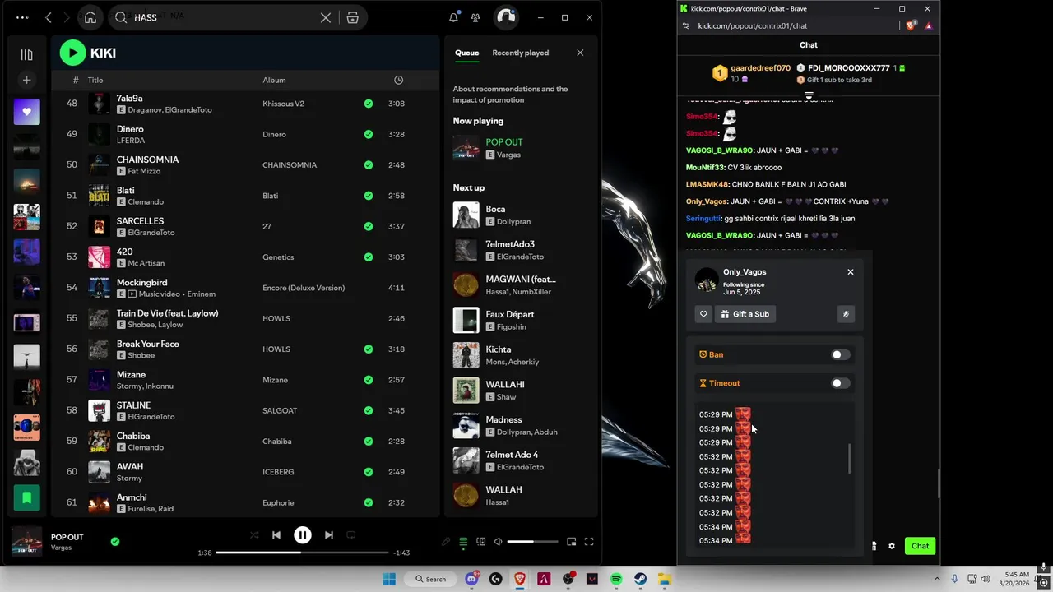Toggle shuffle in the Spotify player bar
The height and width of the screenshot is (592, 1053).
click(254, 535)
